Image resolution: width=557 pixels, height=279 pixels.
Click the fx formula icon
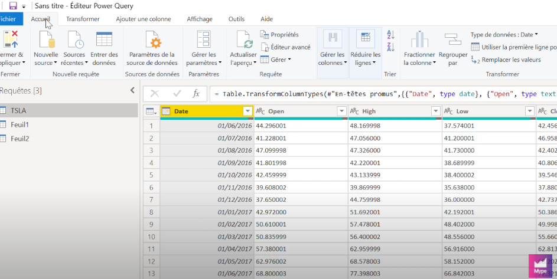pyautogui.click(x=196, y=93)
